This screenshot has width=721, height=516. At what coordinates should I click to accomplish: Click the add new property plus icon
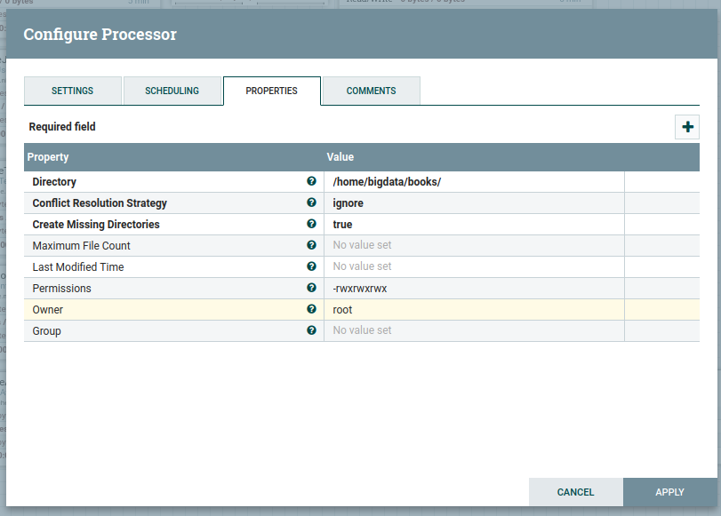click(x=687, y=127)
